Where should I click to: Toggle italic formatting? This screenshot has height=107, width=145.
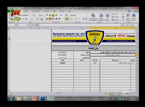tap(23, 19)
